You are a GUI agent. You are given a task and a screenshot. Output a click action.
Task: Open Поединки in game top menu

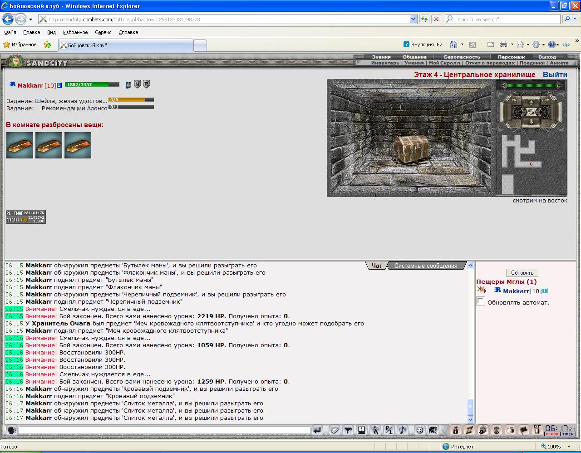(532, 63)
